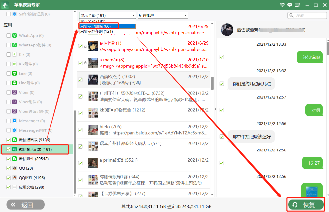The height and width of the screenshot is (212, 329).
Task: Click the Viber附件 icon
Action: [15, 102]
